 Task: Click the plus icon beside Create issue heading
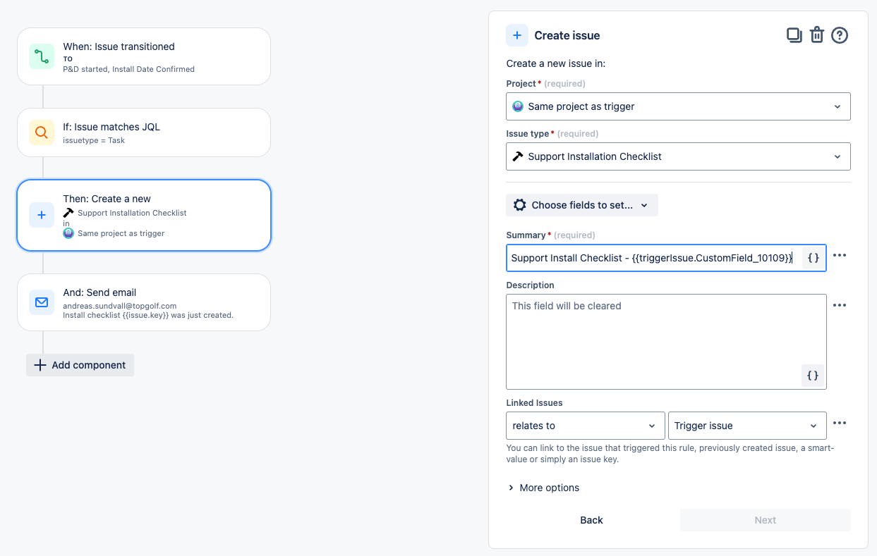[517, 35]
